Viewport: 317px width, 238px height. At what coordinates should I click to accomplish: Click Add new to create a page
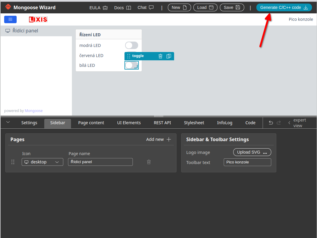click(158, 139)
